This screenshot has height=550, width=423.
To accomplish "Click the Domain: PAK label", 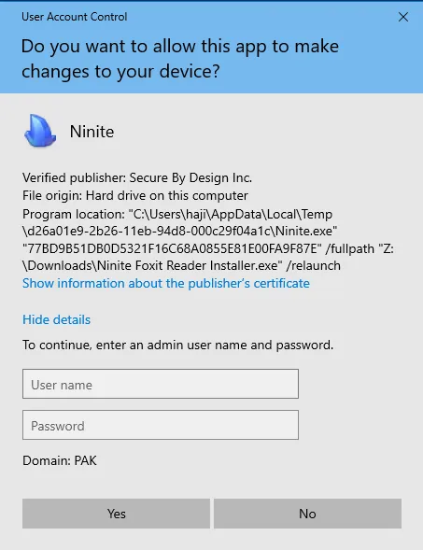I will pos(59,460).
